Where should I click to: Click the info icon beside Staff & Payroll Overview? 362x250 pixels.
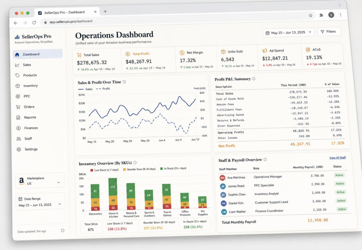(265, 159)
